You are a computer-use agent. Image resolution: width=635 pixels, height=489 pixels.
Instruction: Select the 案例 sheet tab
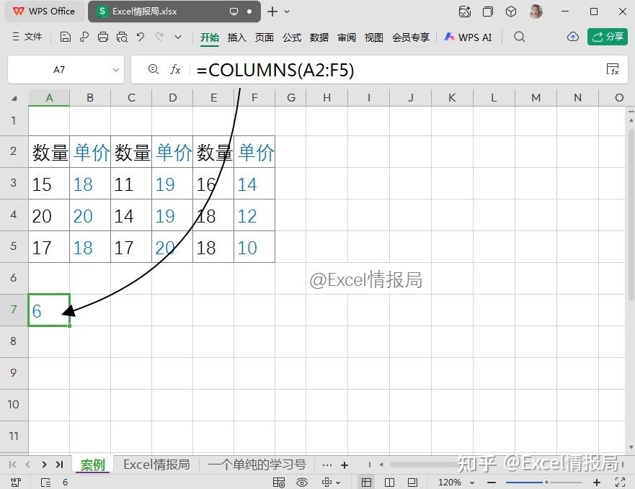(x=93, y=465)
